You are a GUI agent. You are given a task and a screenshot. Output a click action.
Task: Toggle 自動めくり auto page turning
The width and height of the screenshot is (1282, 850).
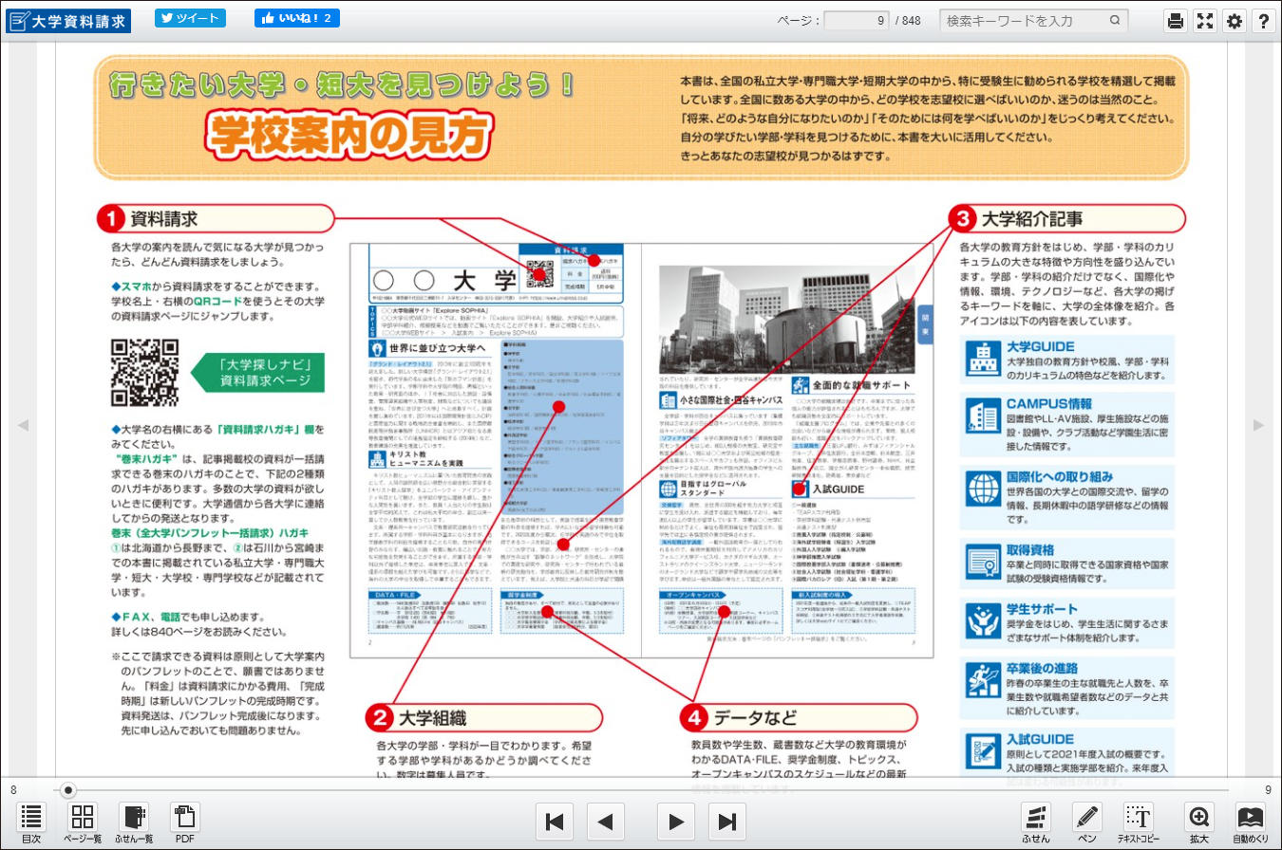tap(1250, 822)
